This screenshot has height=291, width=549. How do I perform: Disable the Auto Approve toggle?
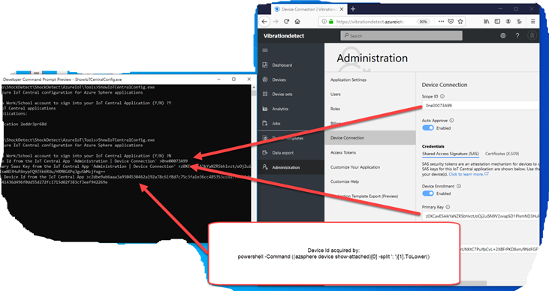[428, 128]
